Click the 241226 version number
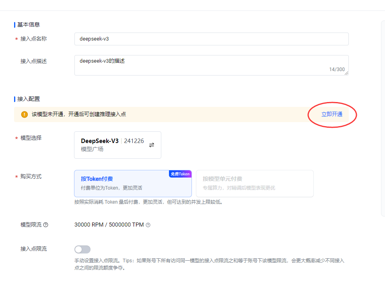385x282 pixels. (134, 141)
